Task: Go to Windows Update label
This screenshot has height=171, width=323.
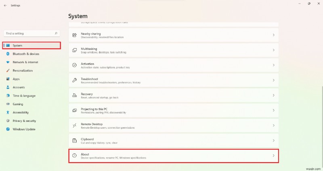Action: point(24,129)
